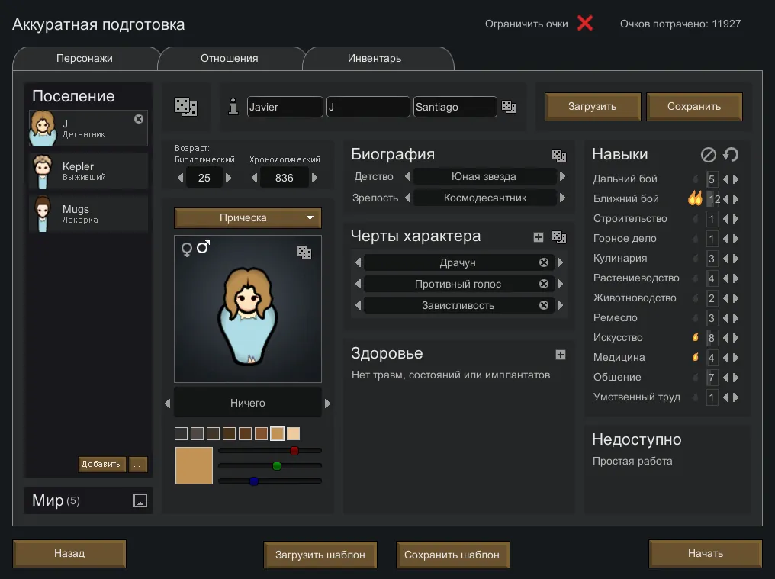Viewport: 775px width, 579px height.
Task: Reset skills with the undo arrow icon
Action: point(731,155)
